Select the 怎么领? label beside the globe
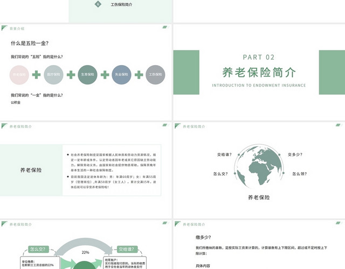 [300, 174]
